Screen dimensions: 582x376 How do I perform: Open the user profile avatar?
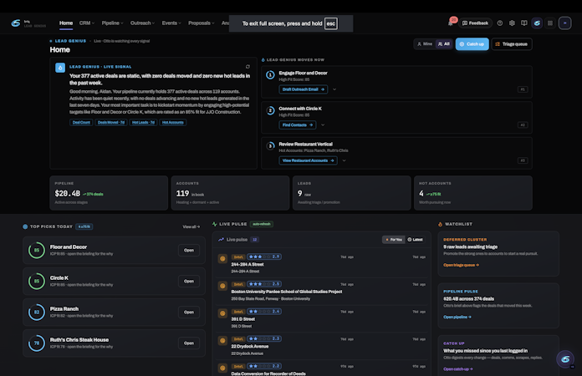(564, 23)
